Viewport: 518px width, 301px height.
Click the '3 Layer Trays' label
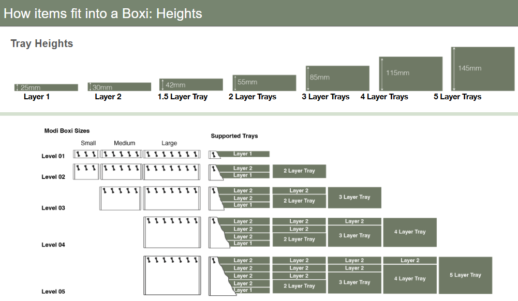click(x=325, y=97)
